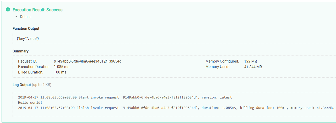Click the Billed Duration label
The height and width of the screenshot is (123, 336).
tap(31, 72)
